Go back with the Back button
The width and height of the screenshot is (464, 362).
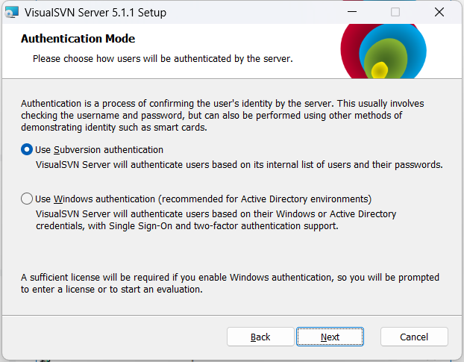tap(260, 337)
